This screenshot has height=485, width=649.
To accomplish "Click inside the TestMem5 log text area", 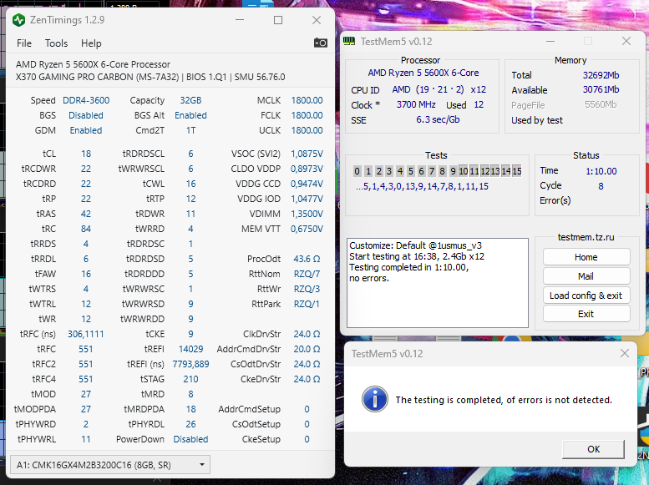I will [438, 283].
